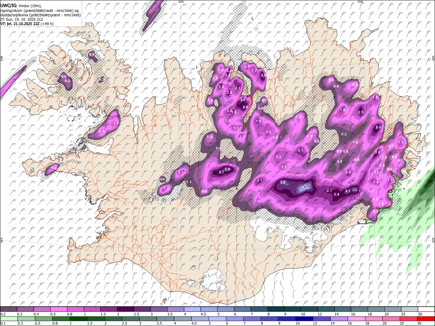Click the 'rigning/skúrir (grænt/blátt/rautt' legend description line
Image resolution: width=435 pixels, height=326 pixels.
pyautogui.click(x=40, y=11)
